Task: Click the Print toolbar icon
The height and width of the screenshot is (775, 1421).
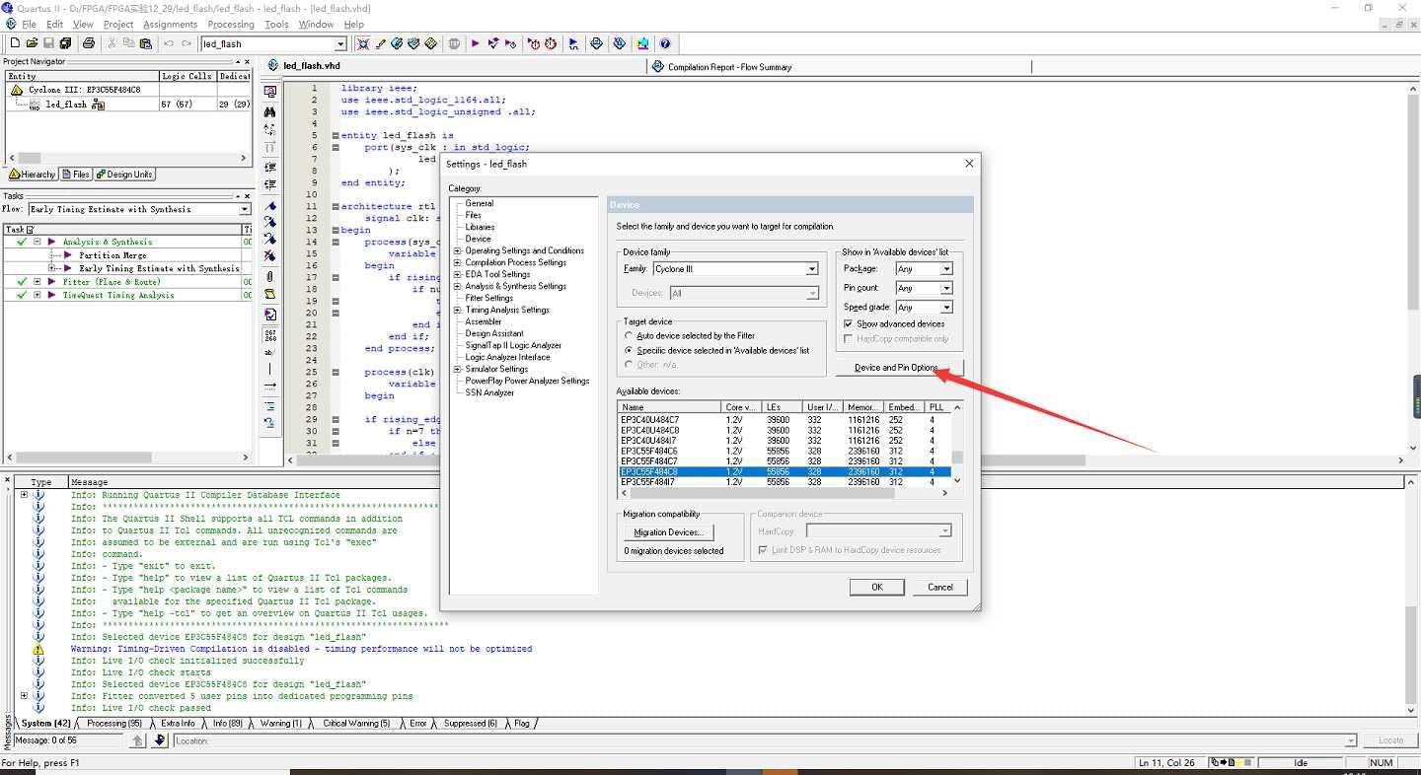Action: pyautogui.click(x=88, y=43)
